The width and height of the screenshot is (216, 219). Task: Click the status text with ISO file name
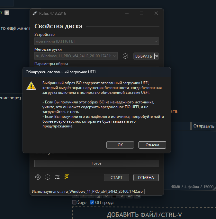click(87, 191)
